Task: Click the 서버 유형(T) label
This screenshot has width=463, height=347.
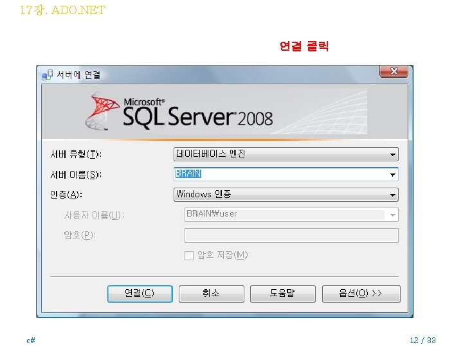Action: [76, 154]
